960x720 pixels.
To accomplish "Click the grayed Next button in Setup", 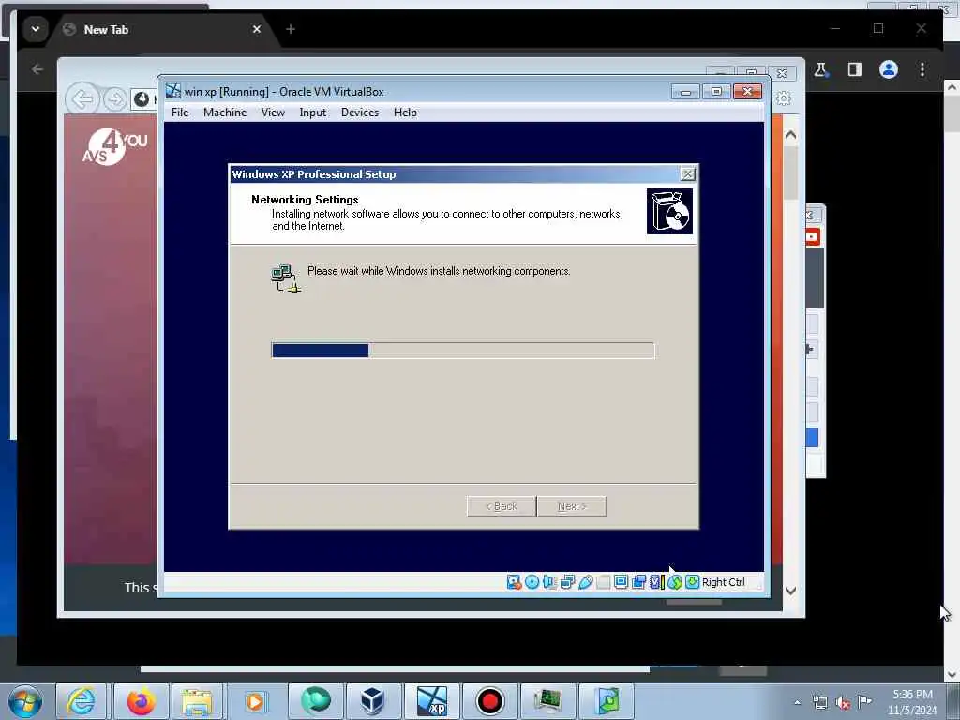I will pos(572,506).
